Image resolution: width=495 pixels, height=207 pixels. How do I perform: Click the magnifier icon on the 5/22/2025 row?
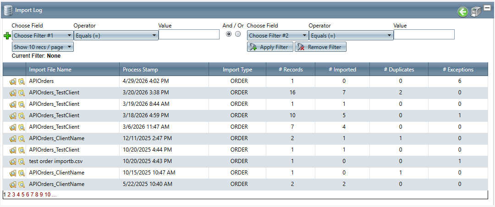pyautogui.click(x=21, y=184)
